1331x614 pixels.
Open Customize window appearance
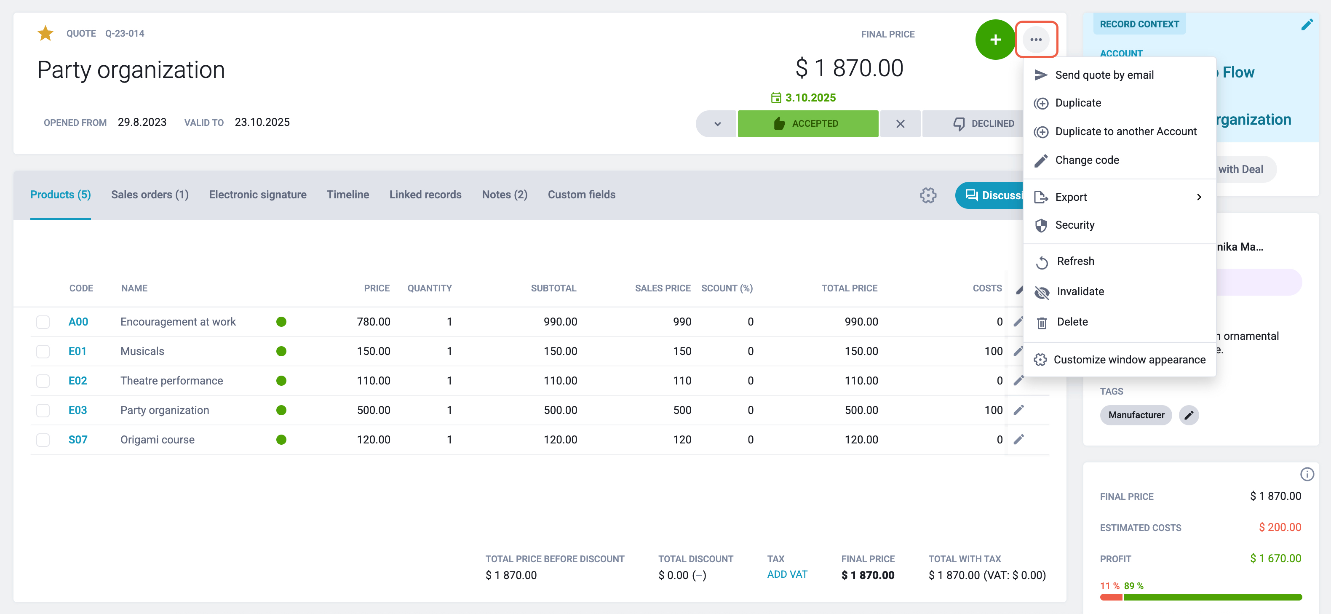coord(1119,360)
